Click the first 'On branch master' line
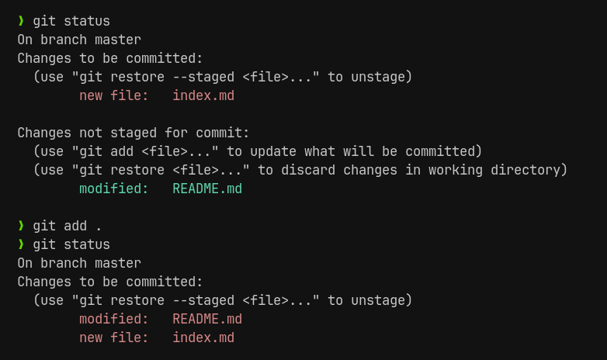The height and width of the screenshot is (360, 607). pos(79,40)
